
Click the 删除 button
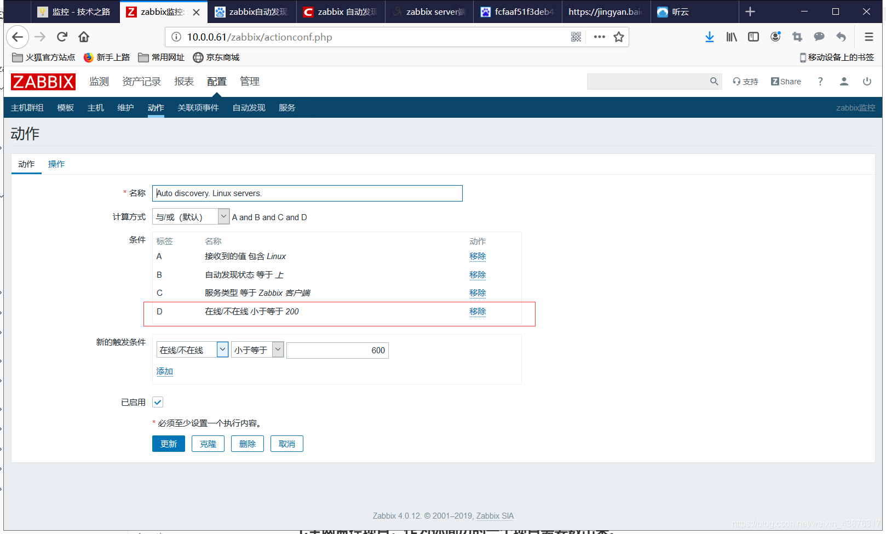tap(248, 444)
